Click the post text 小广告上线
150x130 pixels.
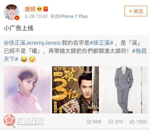pyautogui.click(x=19, y=28)
